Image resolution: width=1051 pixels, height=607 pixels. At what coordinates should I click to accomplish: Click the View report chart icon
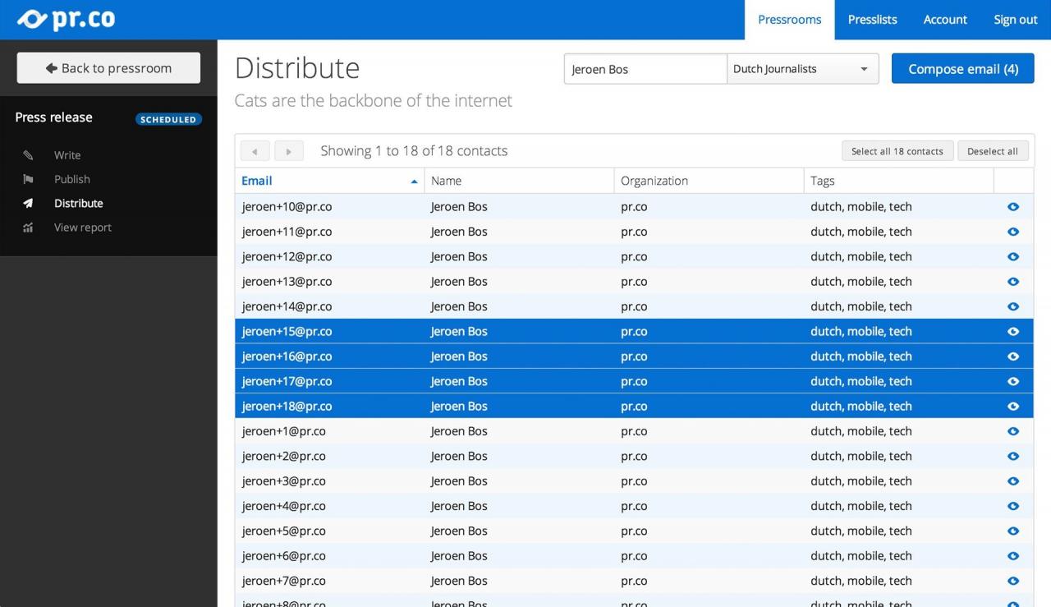tap(28, 228)
